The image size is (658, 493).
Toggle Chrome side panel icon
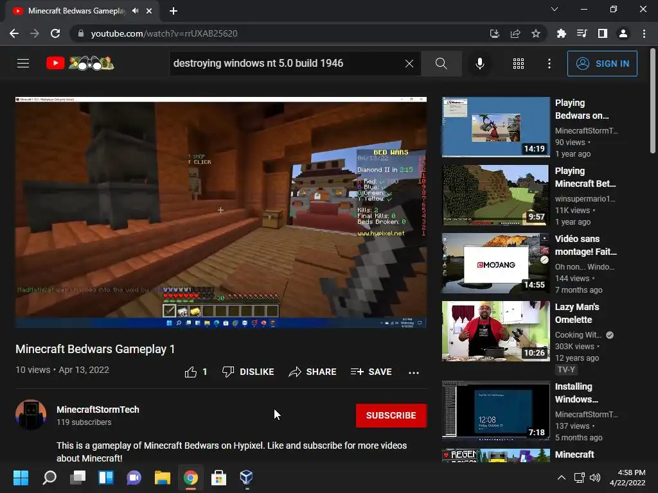point(603,33)
